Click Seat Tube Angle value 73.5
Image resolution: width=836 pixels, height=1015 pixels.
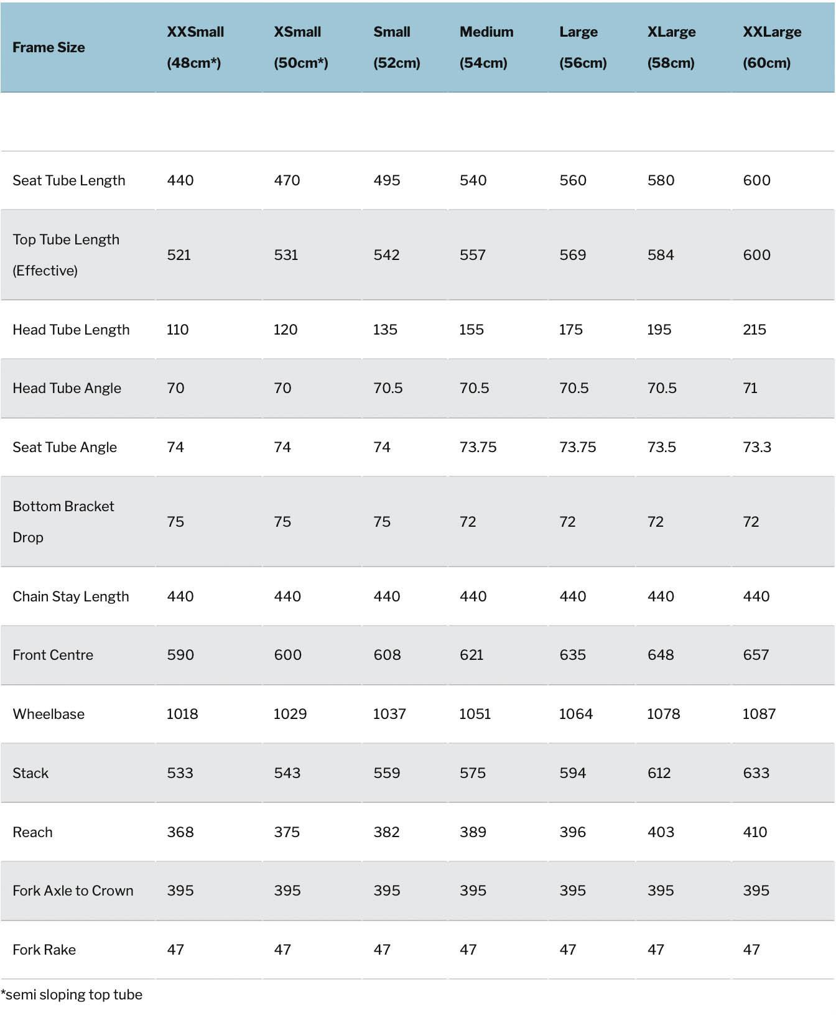coord(661,447)
